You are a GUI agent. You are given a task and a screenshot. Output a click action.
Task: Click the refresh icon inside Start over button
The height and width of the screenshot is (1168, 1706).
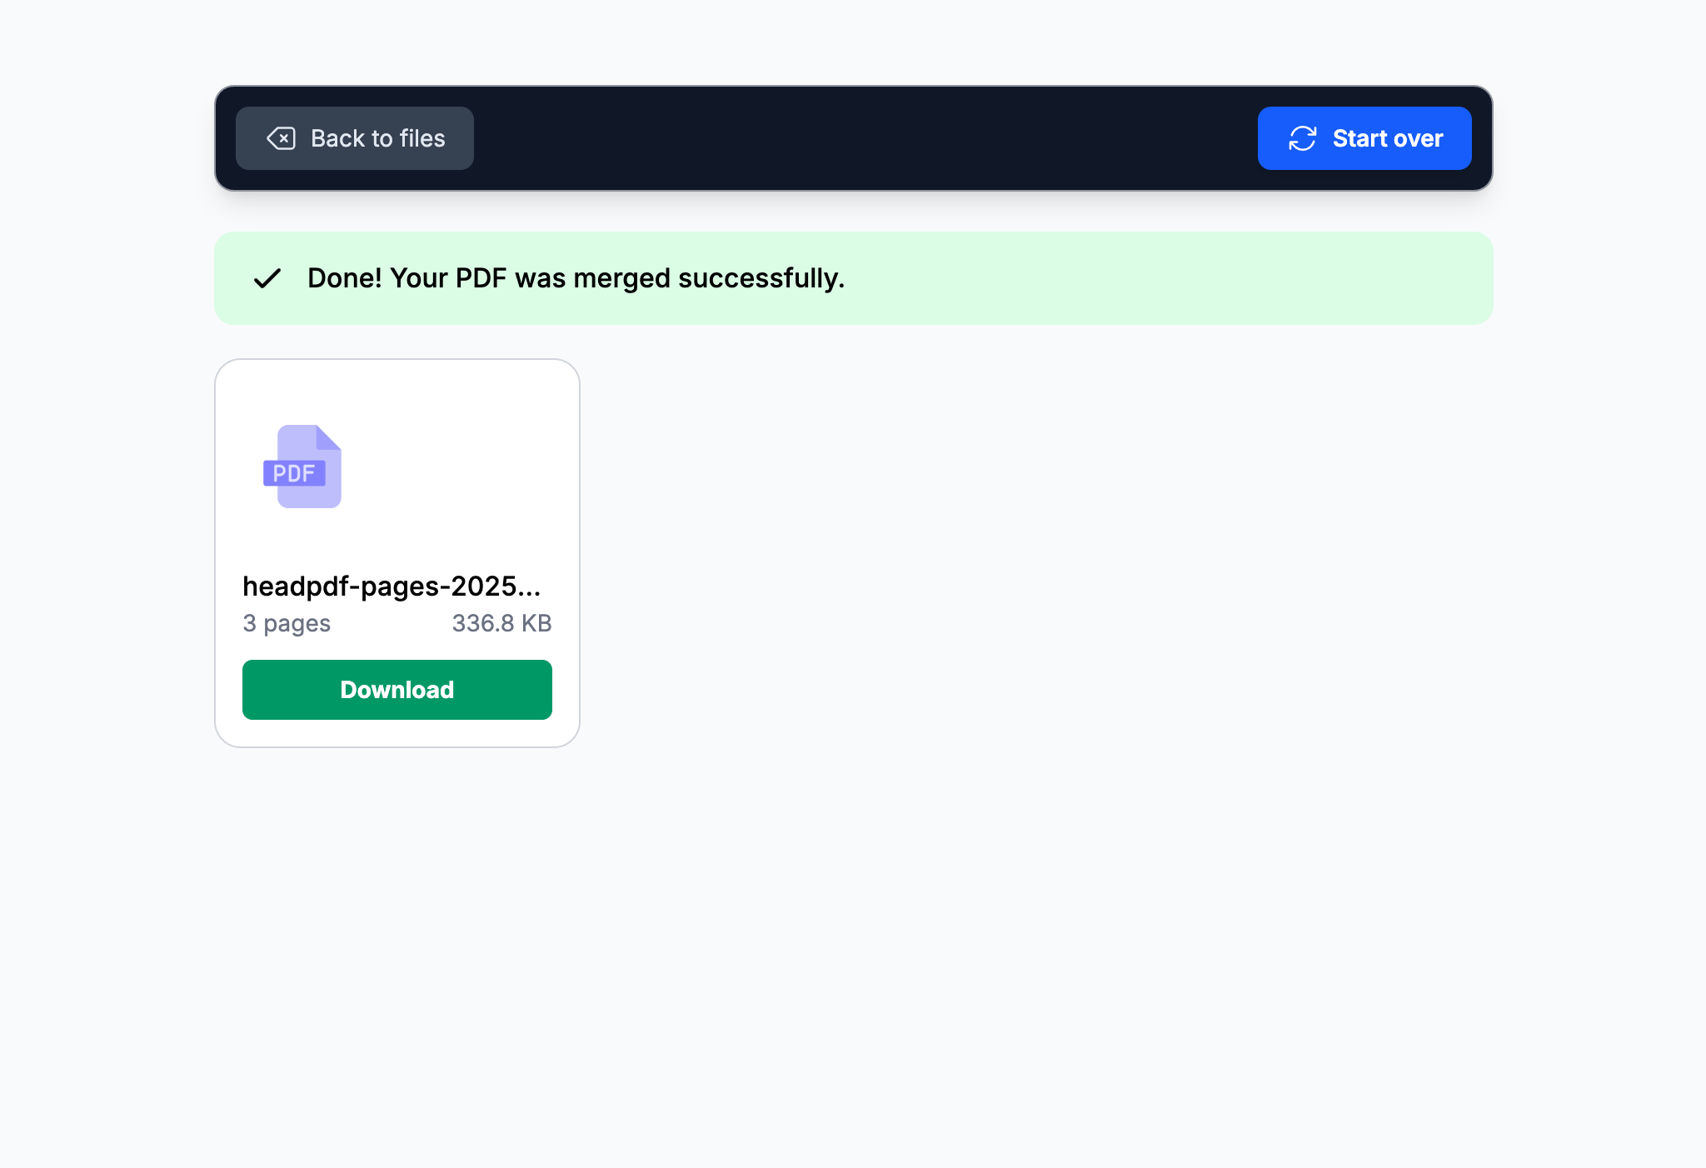pos(1302,137)
